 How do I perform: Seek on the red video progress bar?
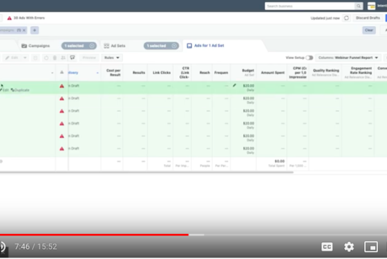point(94,235)
